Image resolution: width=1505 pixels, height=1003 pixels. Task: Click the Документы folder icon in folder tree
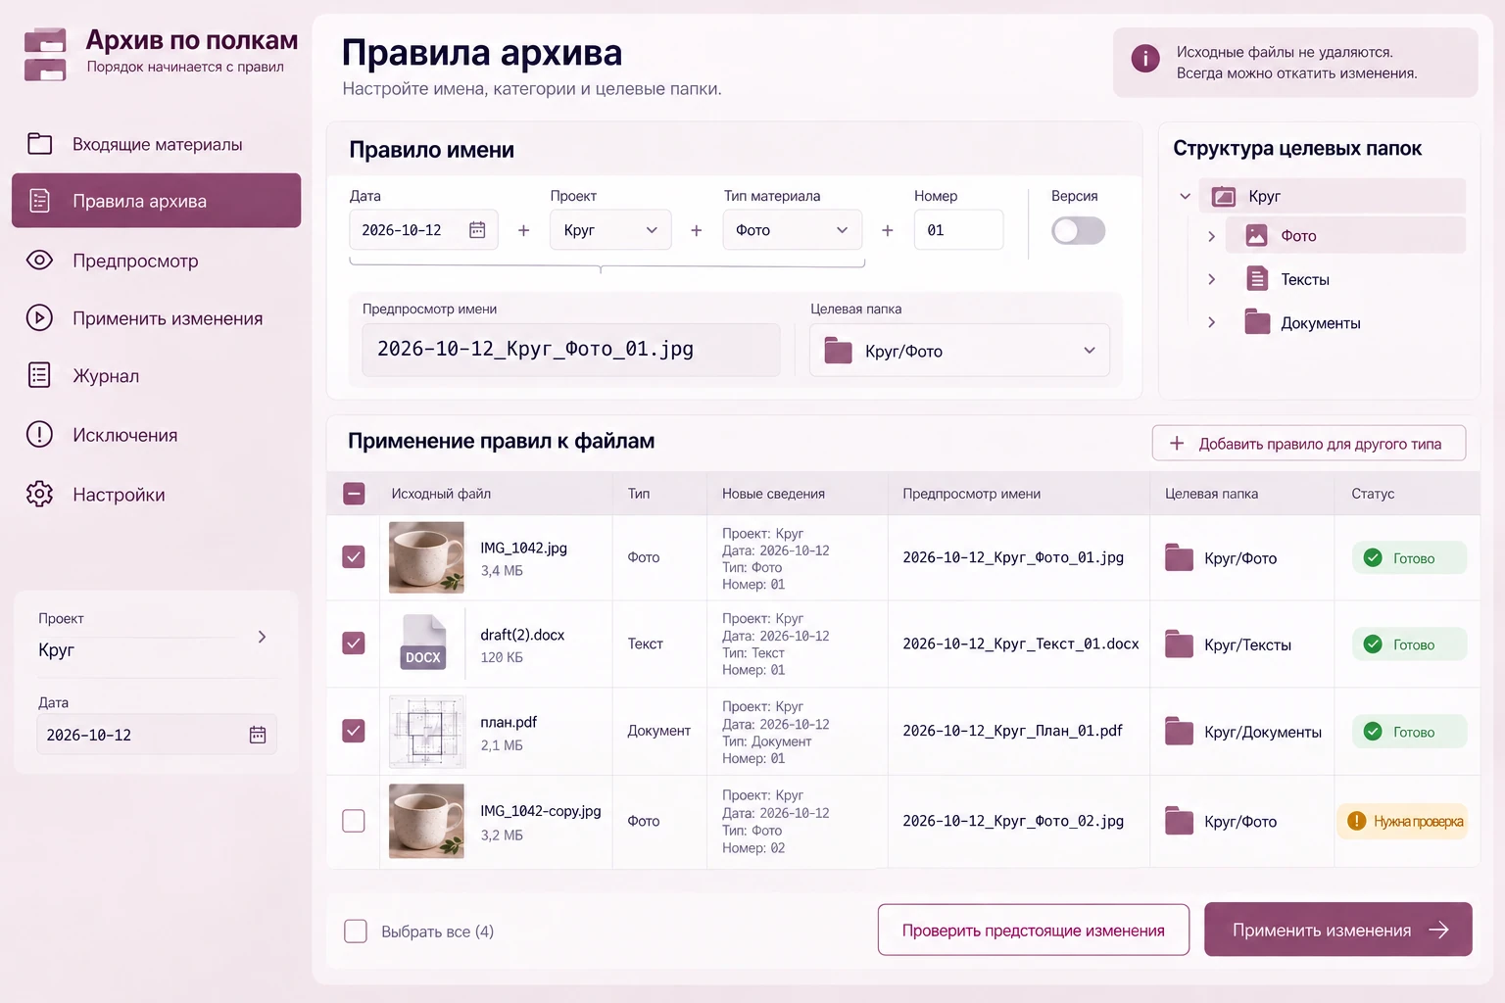coord(1257,321)
